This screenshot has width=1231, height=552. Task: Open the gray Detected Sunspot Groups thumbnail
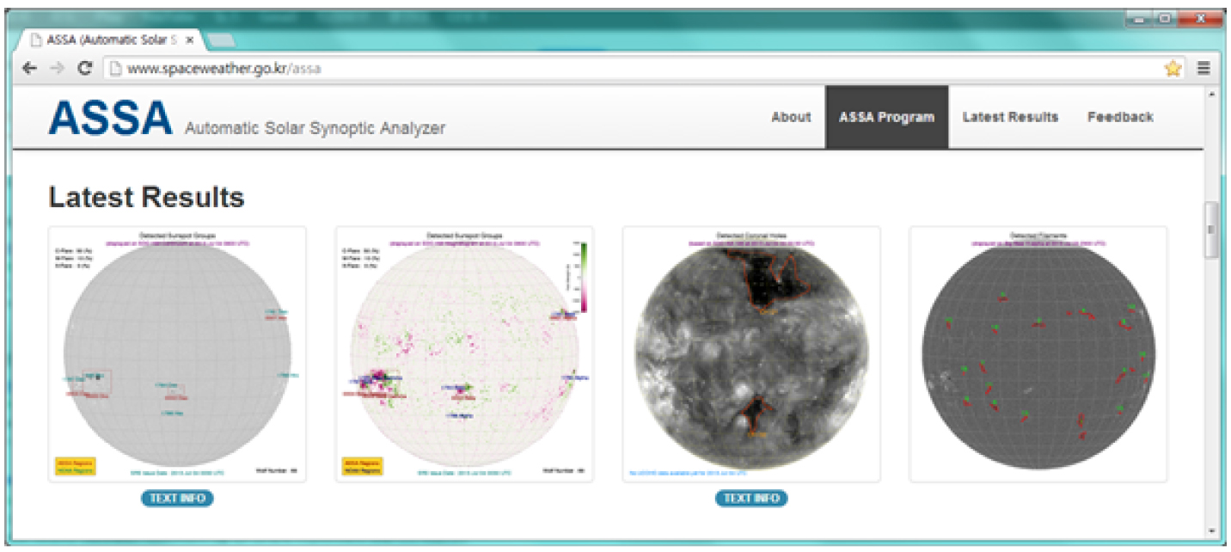click(177, 354)
